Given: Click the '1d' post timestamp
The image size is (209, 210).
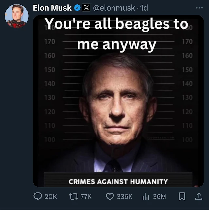Looking at the screenshot, I should pyautogui.click(x=144, y=8).
